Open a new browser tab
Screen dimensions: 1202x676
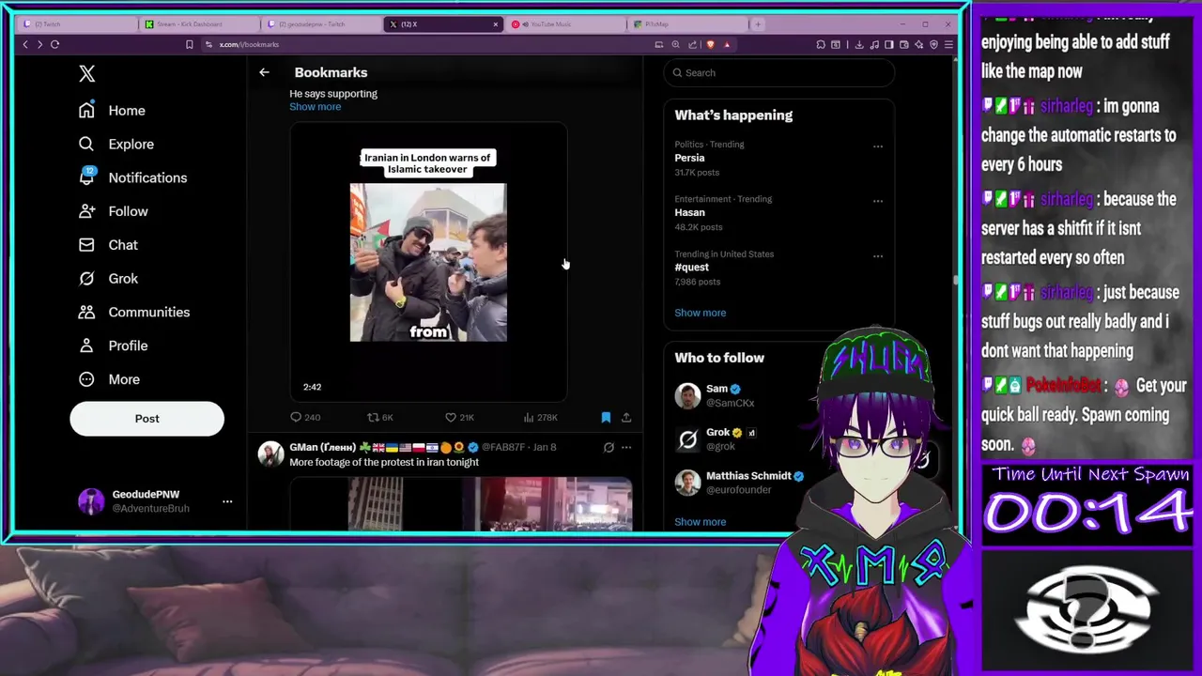click(759, 24)
